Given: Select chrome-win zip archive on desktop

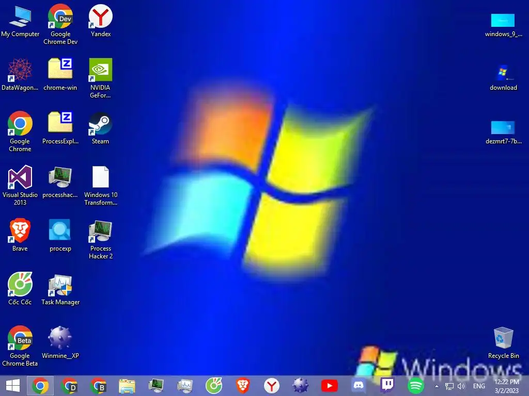Looking at the screenshot, I should click(x=60, y=75).
